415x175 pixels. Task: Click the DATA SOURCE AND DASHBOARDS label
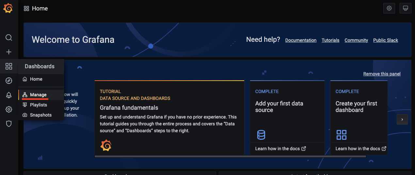(x=135, y=98)
